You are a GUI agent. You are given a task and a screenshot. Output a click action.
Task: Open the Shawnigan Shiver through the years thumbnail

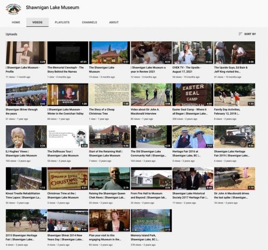(x=26, y=95)
